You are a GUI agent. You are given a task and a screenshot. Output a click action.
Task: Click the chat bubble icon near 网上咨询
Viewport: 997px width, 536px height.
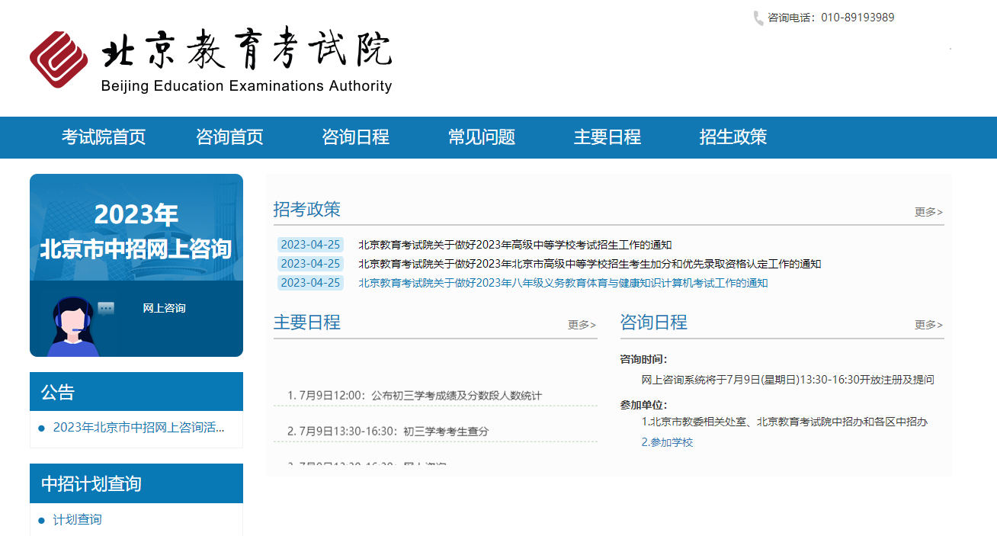pyautogui.click(x=106, y=309)
